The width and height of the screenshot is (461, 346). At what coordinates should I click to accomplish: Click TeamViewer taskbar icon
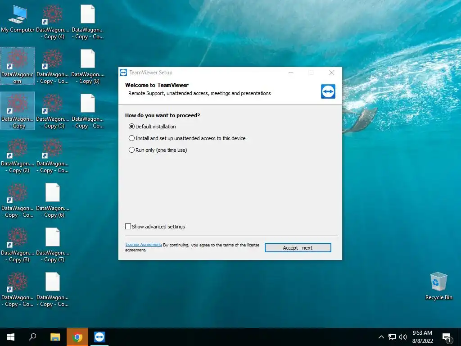99,337
